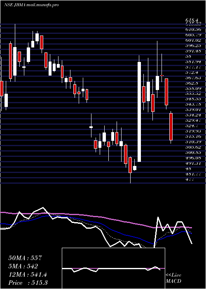This screenshot has width=206, height=289.
Task: Click the last red candle on the right
Action: click(x=171, y=127)
